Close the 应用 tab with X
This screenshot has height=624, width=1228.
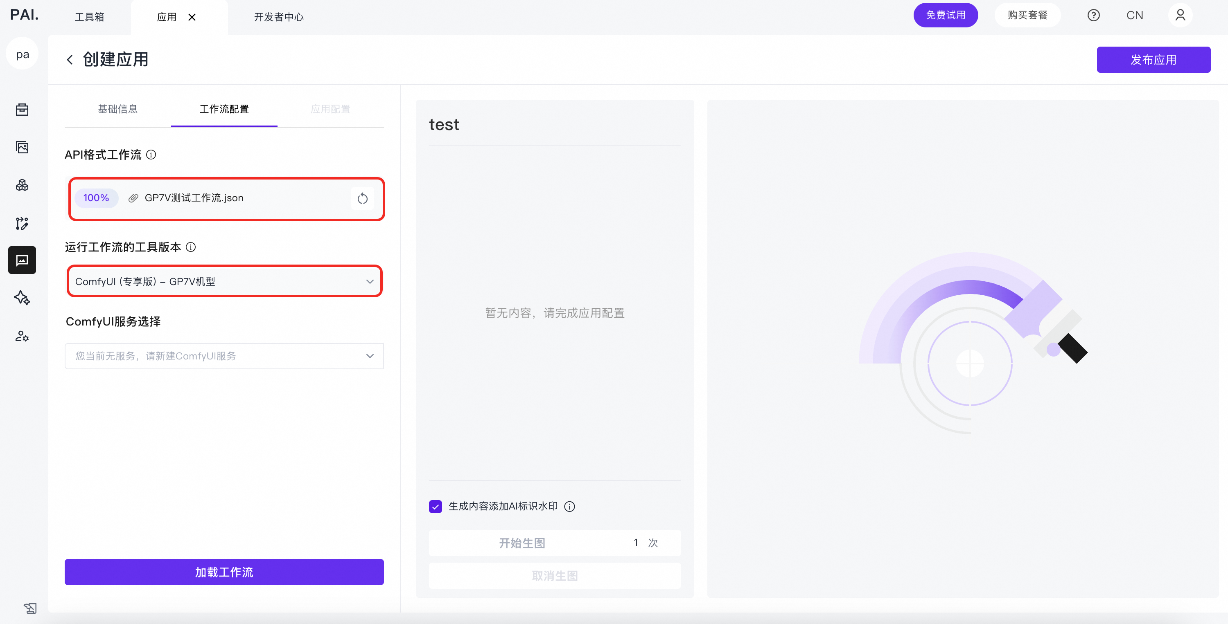192,17
